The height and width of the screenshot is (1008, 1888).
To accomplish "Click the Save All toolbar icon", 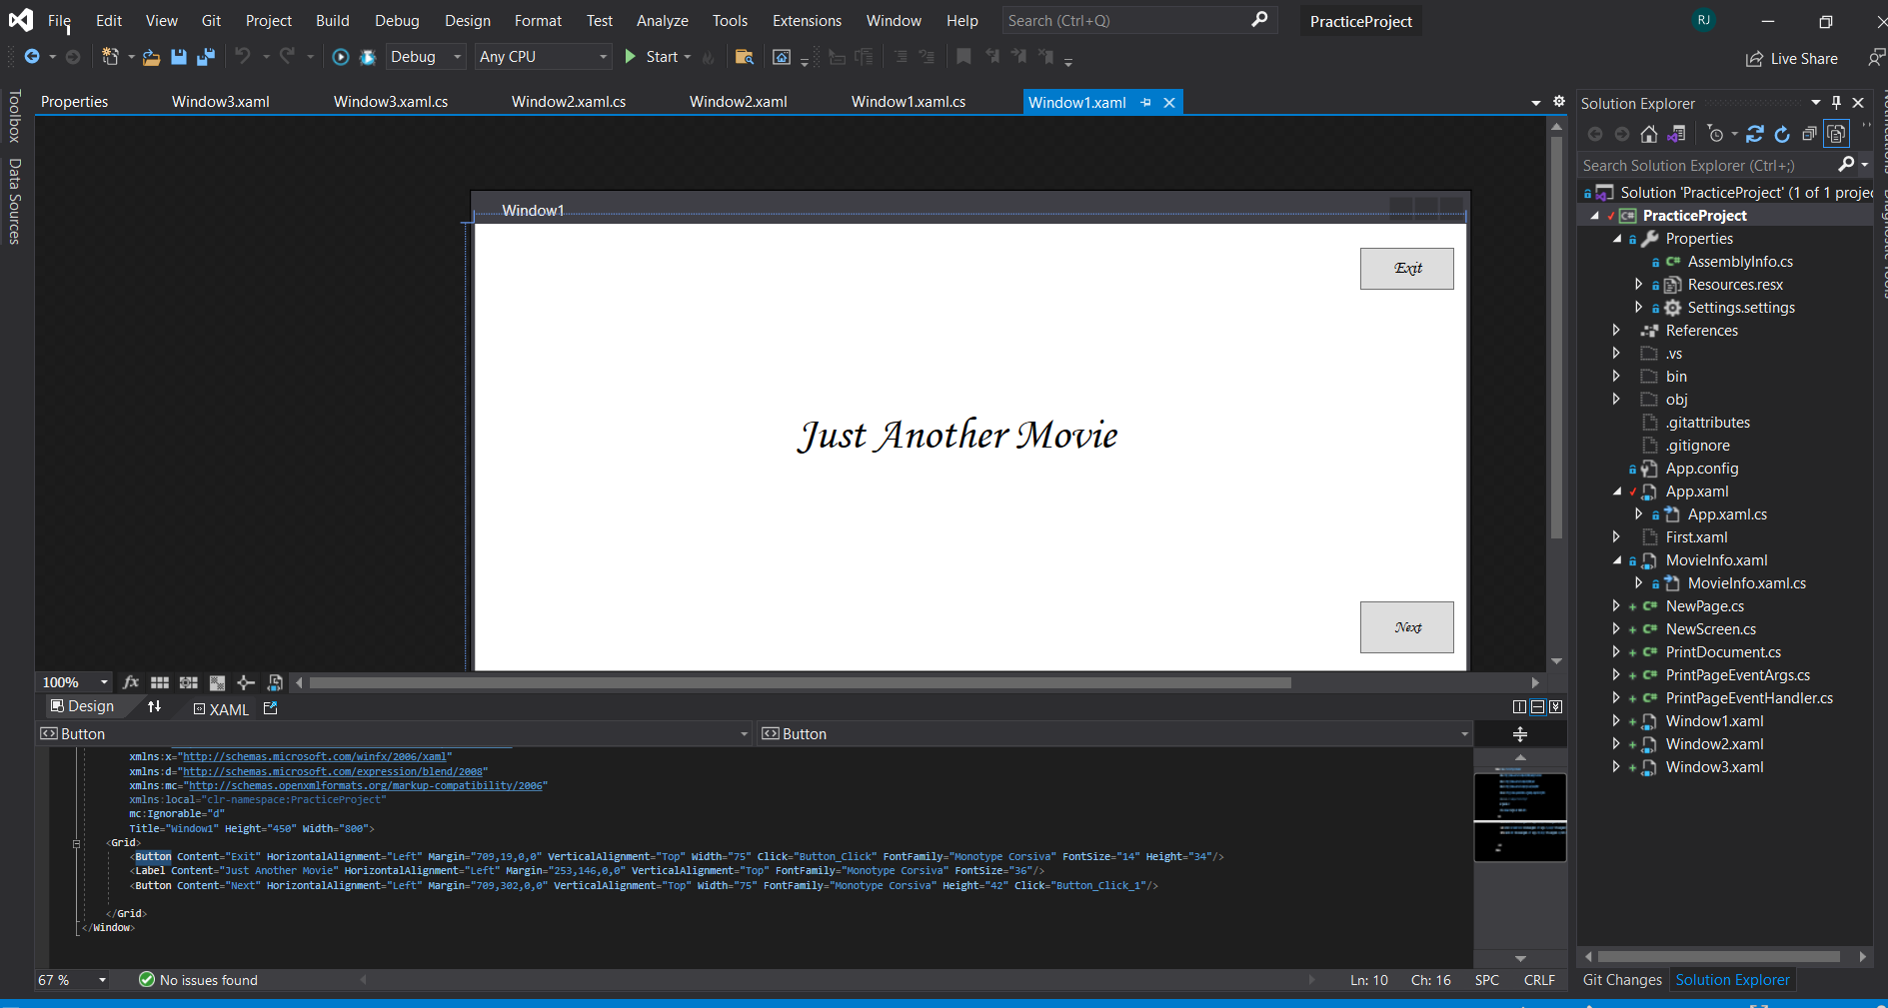I will 205,57.
